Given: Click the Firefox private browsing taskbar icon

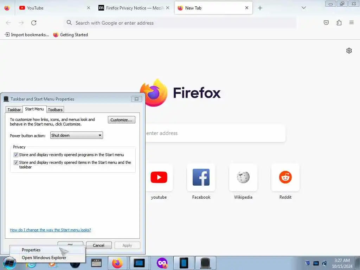Looking at the screenshot, I should pos(162,263).
